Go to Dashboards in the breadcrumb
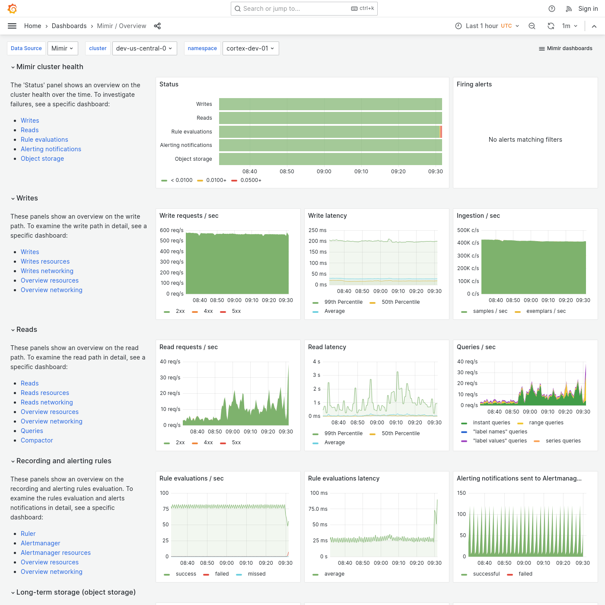 pos(69,26)
